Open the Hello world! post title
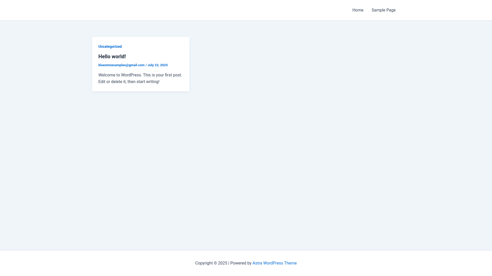Viewport: 492px width, 276px height. (x=112, y=56)
